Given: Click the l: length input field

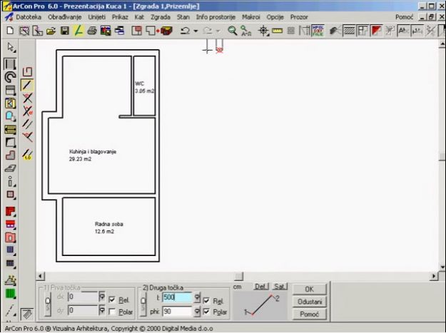Looking at the screenshot, I should coord(177,298).
